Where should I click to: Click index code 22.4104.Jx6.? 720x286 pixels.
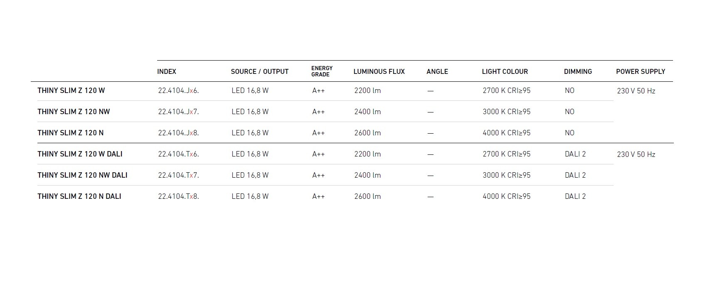[178, 90]
